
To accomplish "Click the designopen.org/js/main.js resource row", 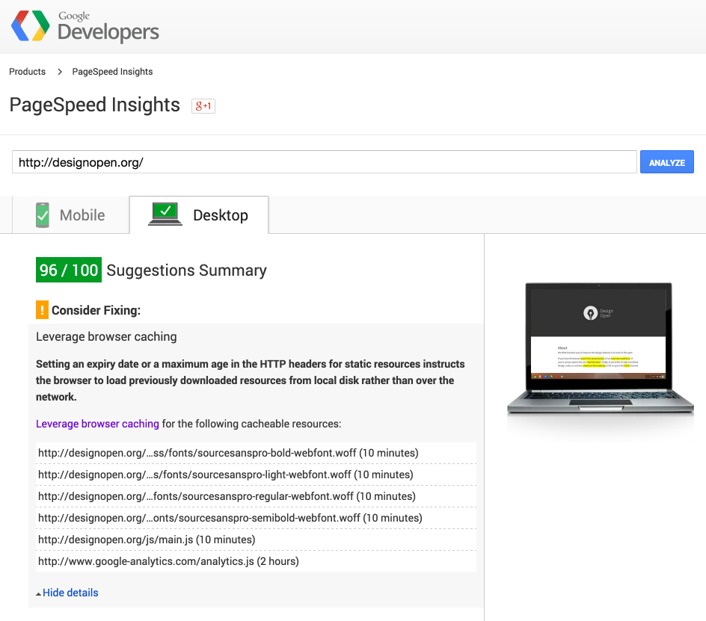I will (256, 539).
